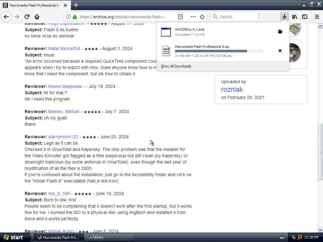Toggle the downloads panel button
This screenshot has height=242, width=323.
[284, 17]
